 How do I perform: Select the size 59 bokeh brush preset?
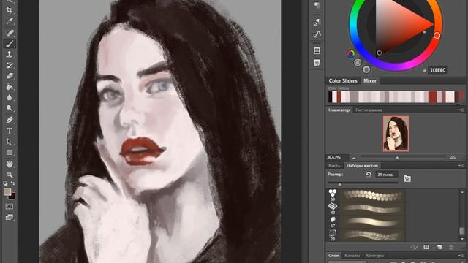[x=366, y=195]
